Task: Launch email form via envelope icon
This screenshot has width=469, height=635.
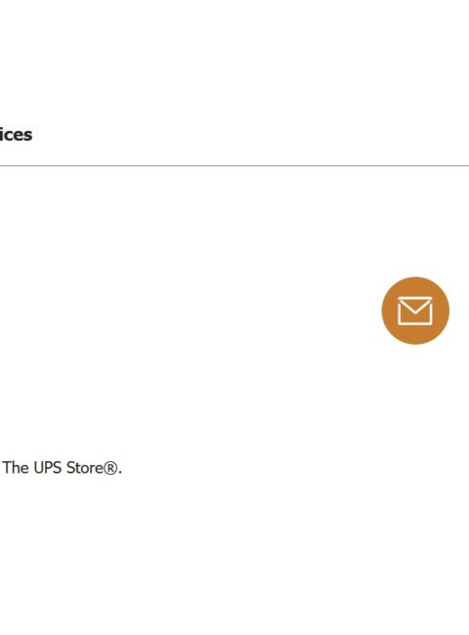Action: point(415,311)
